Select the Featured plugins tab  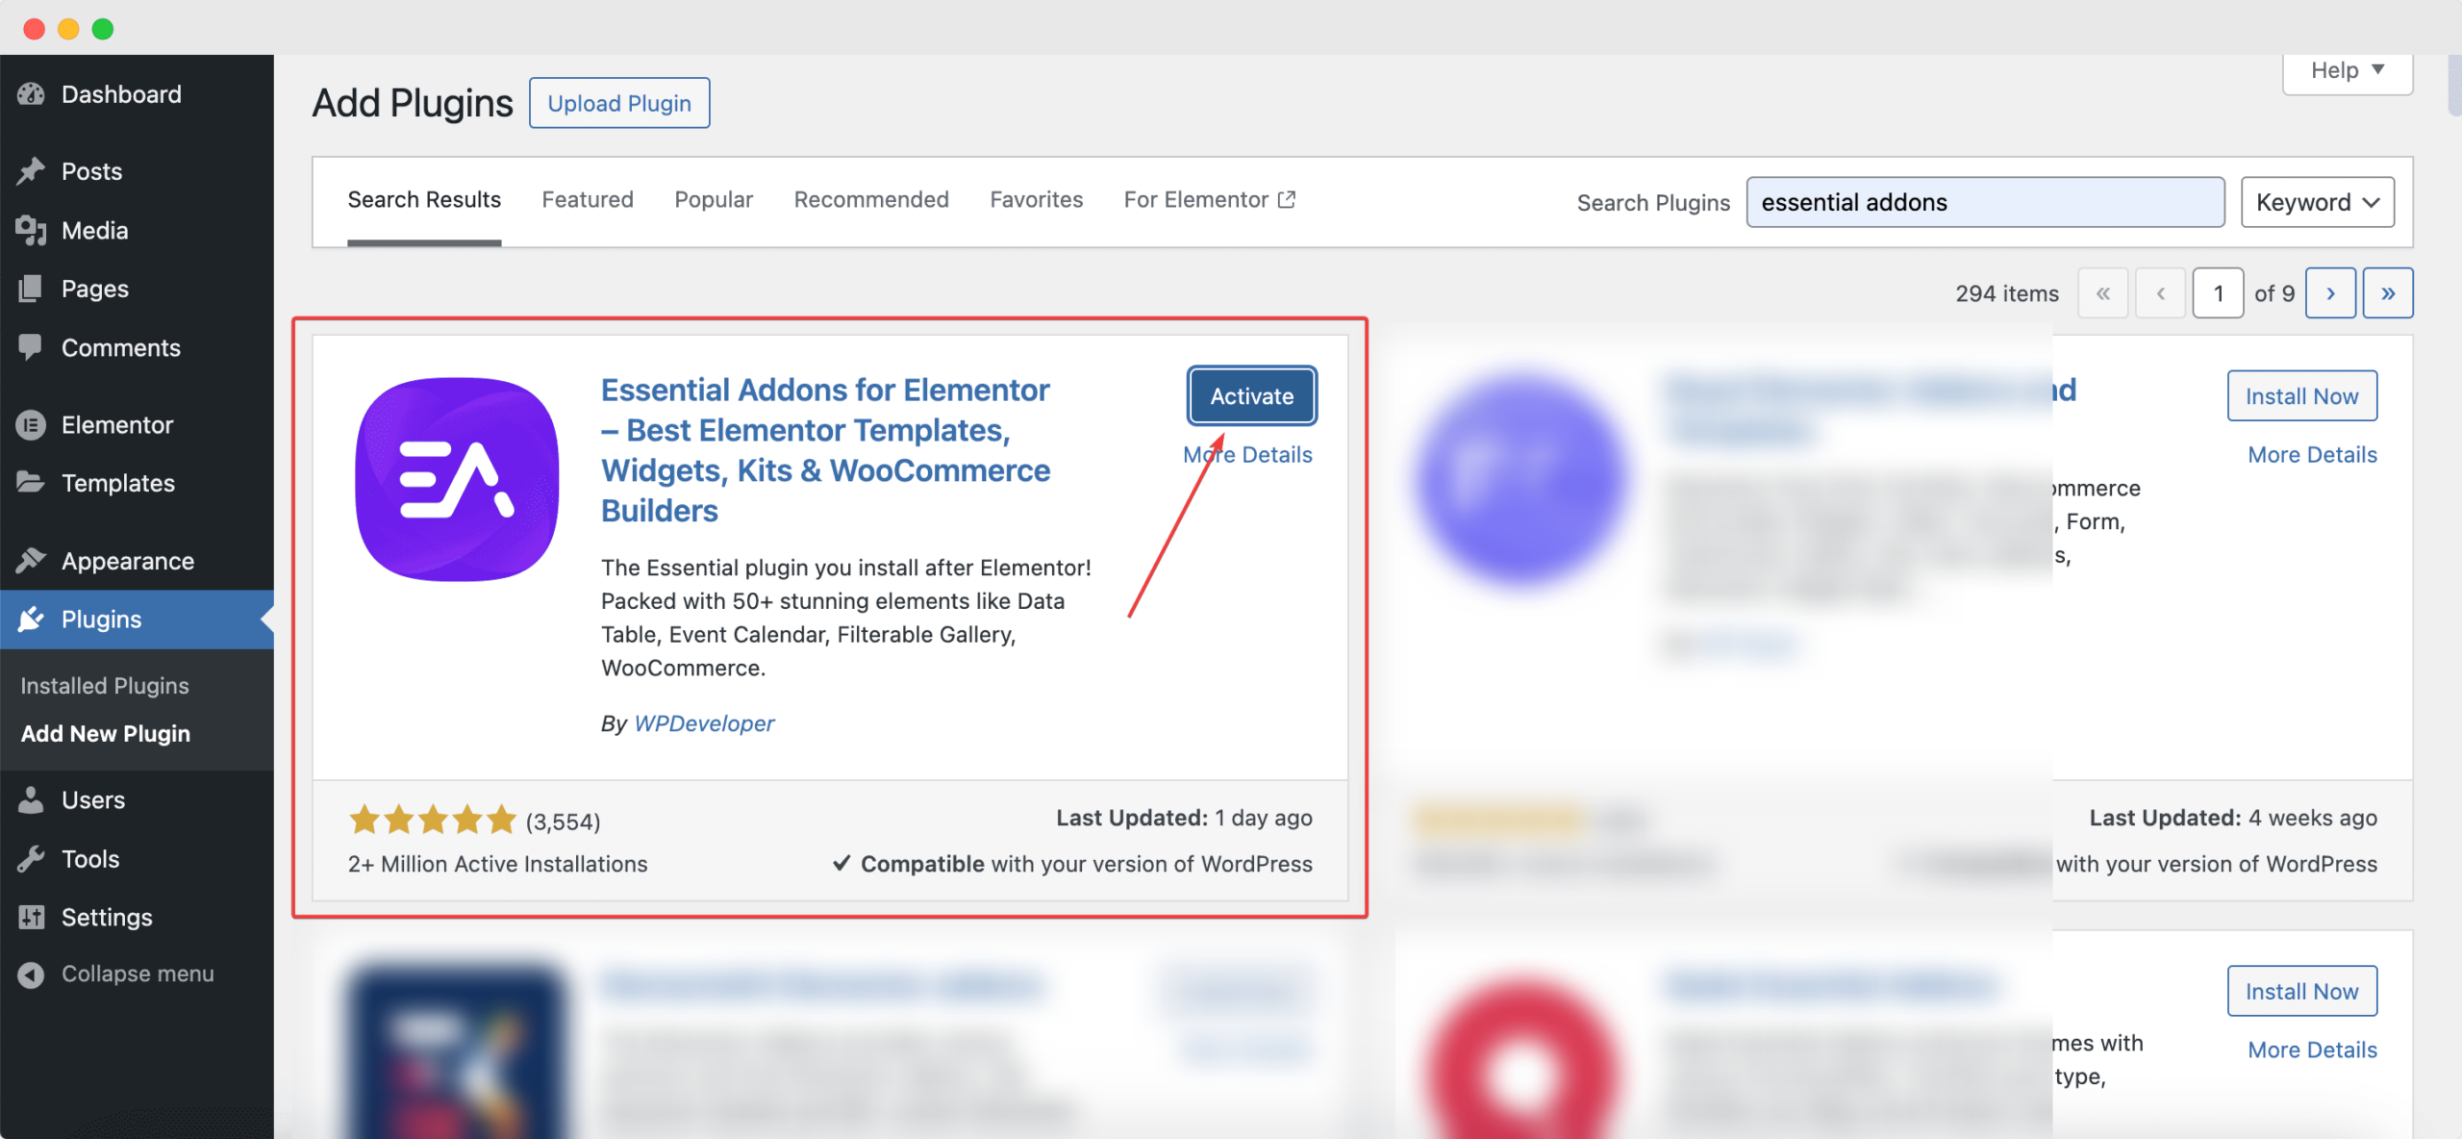coord(588,198)
